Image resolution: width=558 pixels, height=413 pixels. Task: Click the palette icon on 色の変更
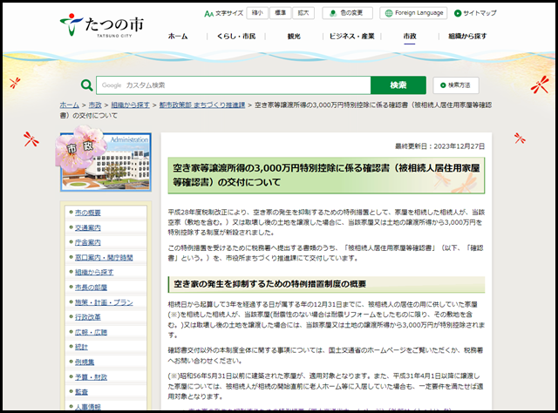[333, 13]
